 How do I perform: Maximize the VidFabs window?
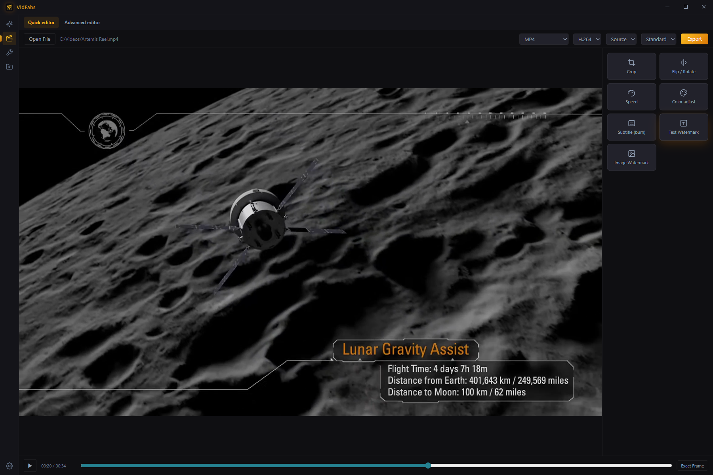(686, 7)
